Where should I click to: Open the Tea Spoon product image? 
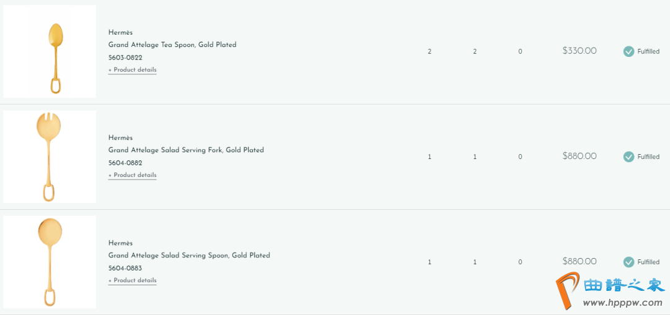pyautogui.click(x=50, y=51)
